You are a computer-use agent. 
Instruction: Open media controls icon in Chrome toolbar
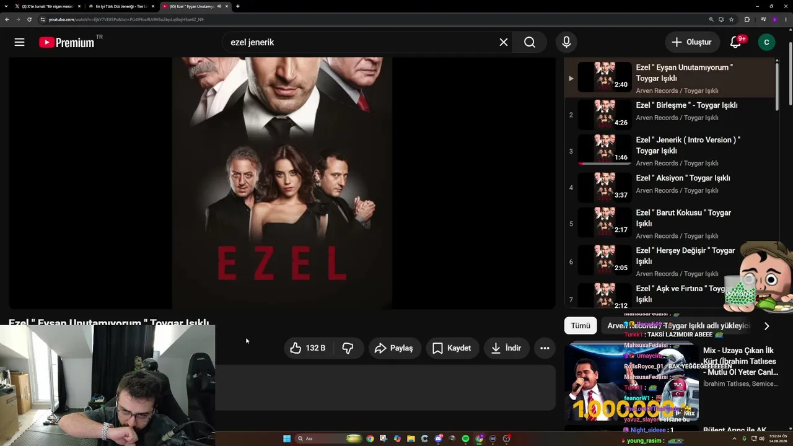point(763,19)
